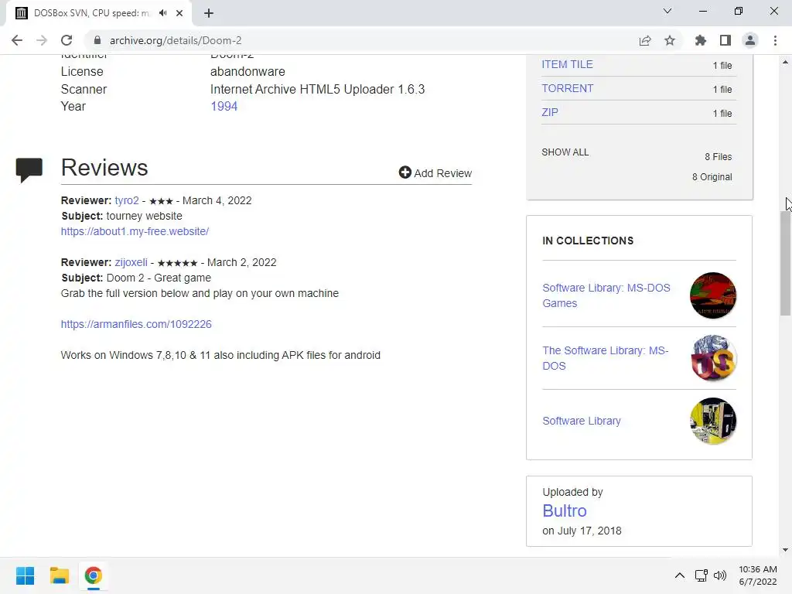This screenshot has width=792, height=594.
Task: Open network status tray icon
Action: 701,575
